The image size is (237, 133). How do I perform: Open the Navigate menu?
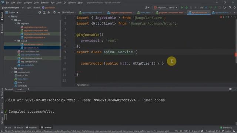[28, 3]
